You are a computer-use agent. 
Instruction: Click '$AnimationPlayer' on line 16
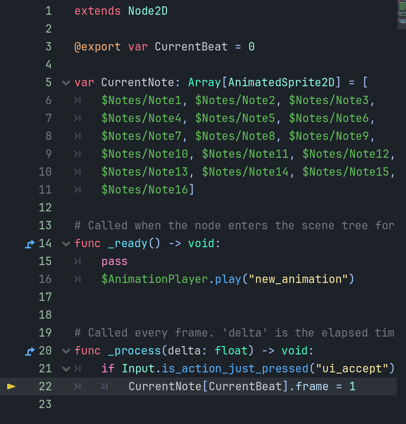pos(155,279)
